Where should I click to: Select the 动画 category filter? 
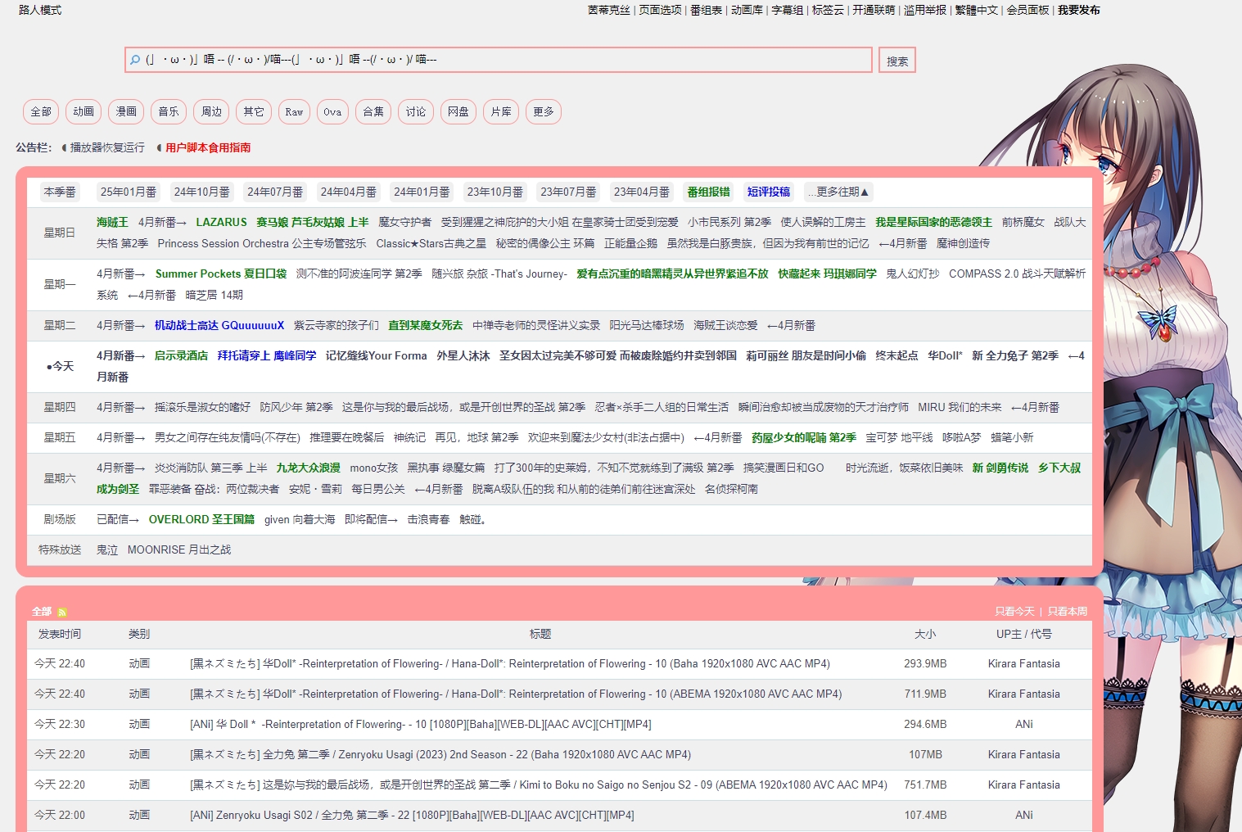click(x=84, y=112)
